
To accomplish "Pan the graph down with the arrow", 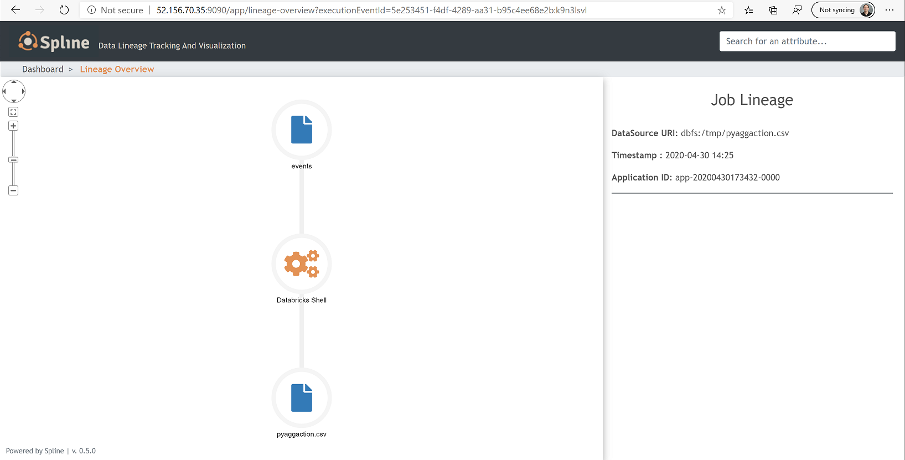I will point(14,101).
